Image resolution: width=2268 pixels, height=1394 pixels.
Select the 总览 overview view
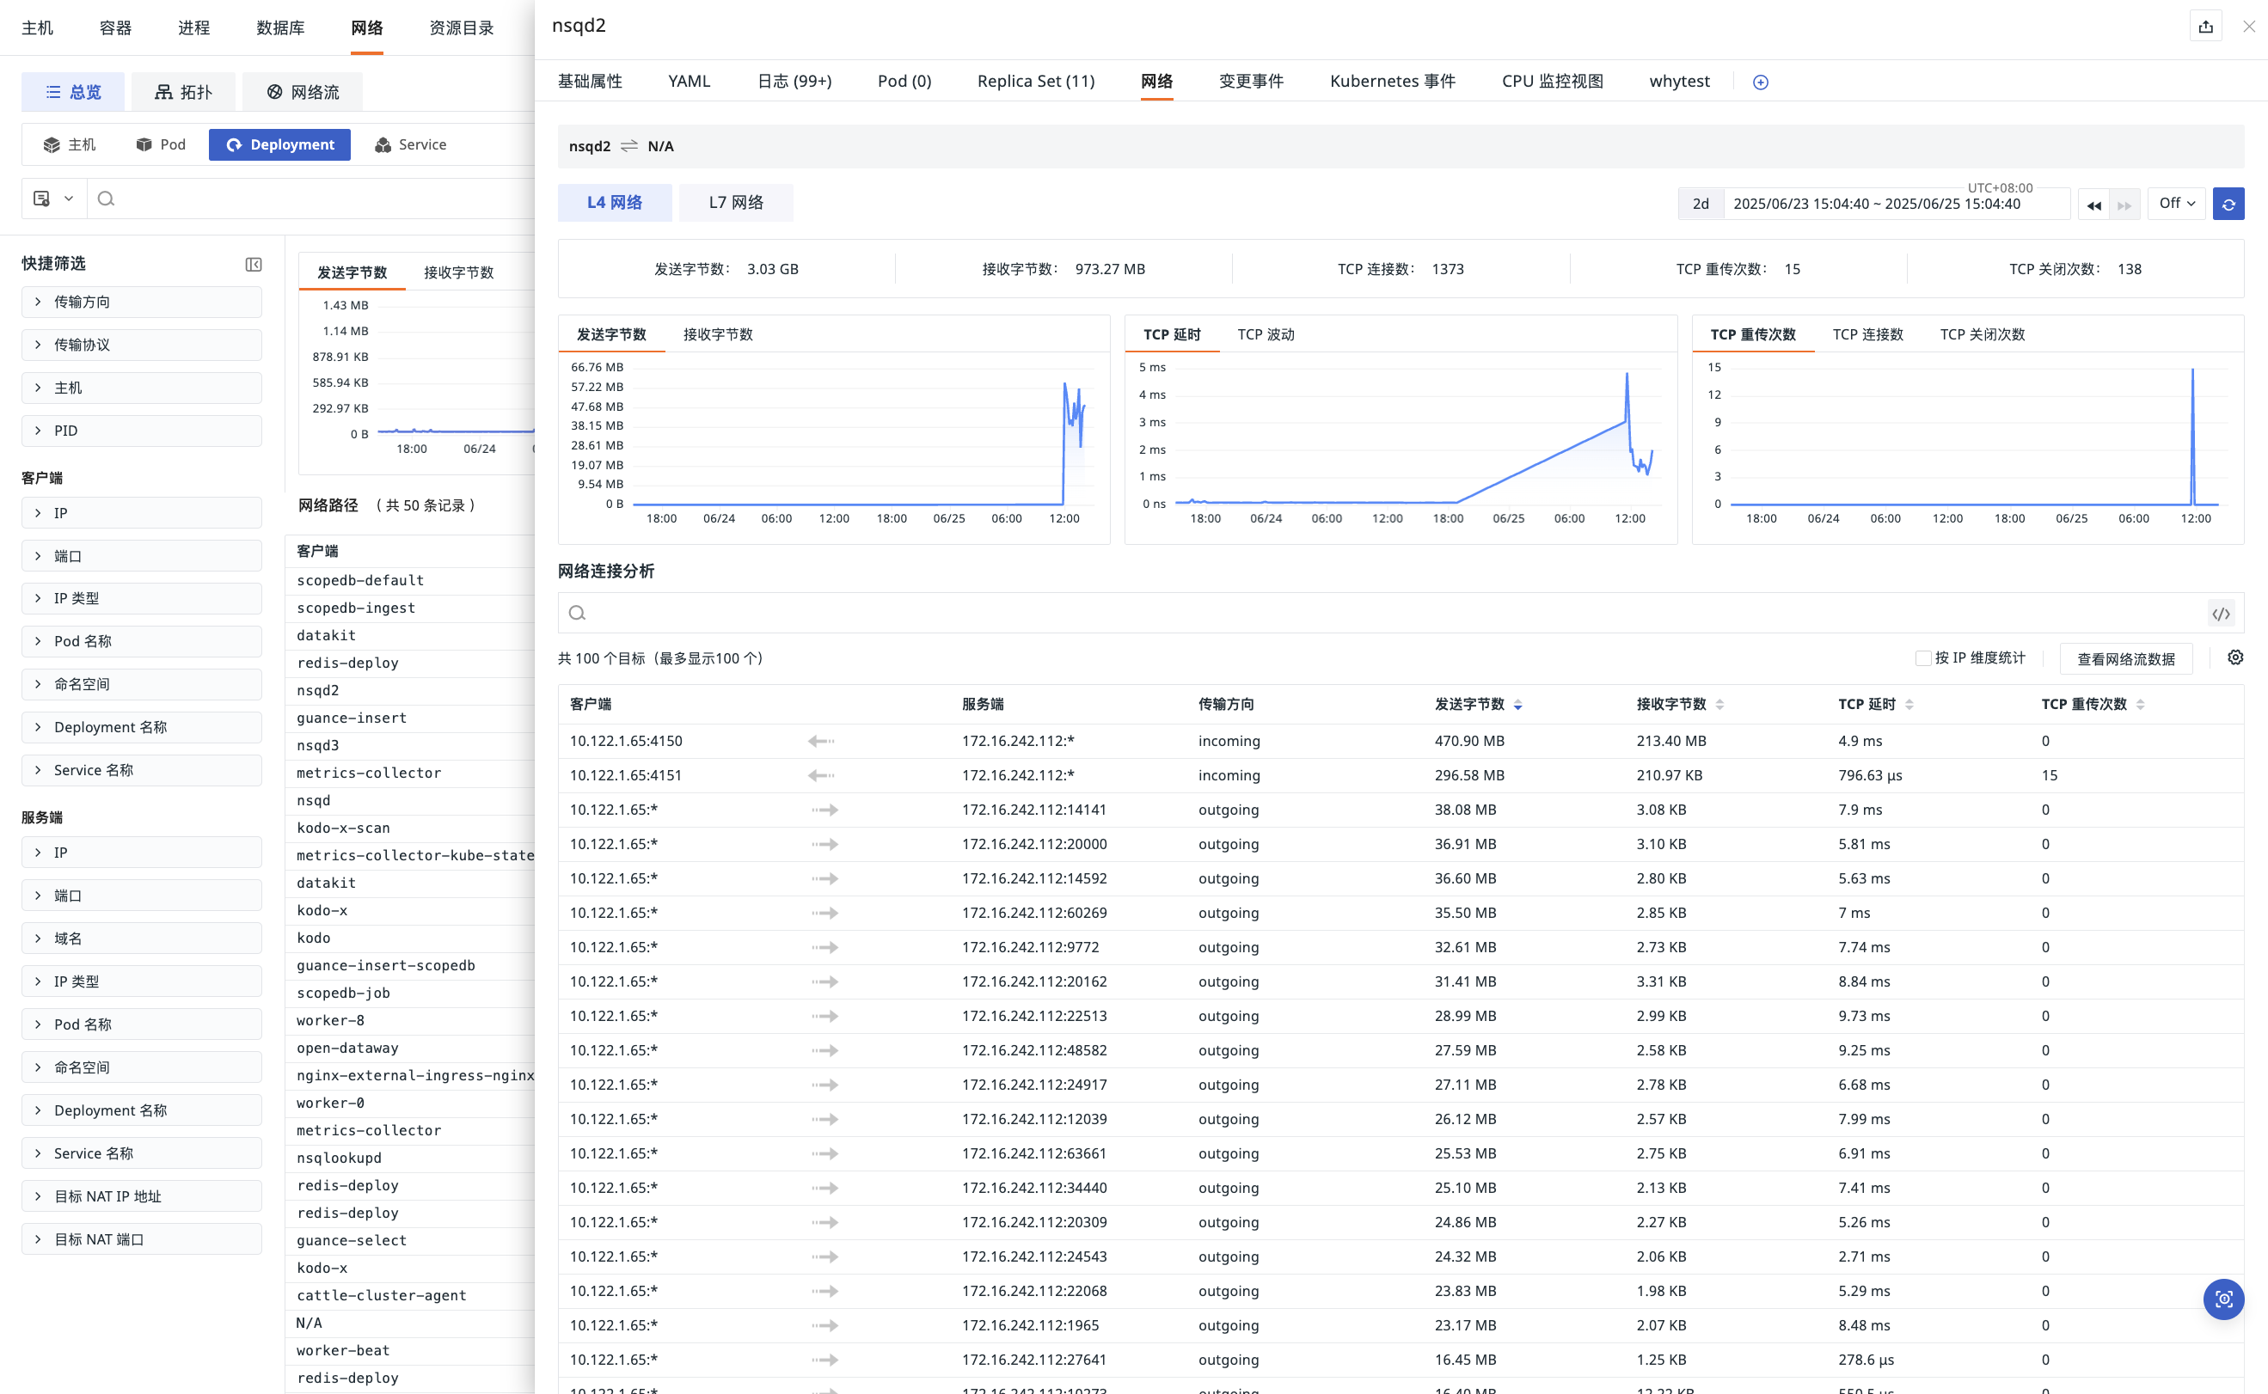73,91
